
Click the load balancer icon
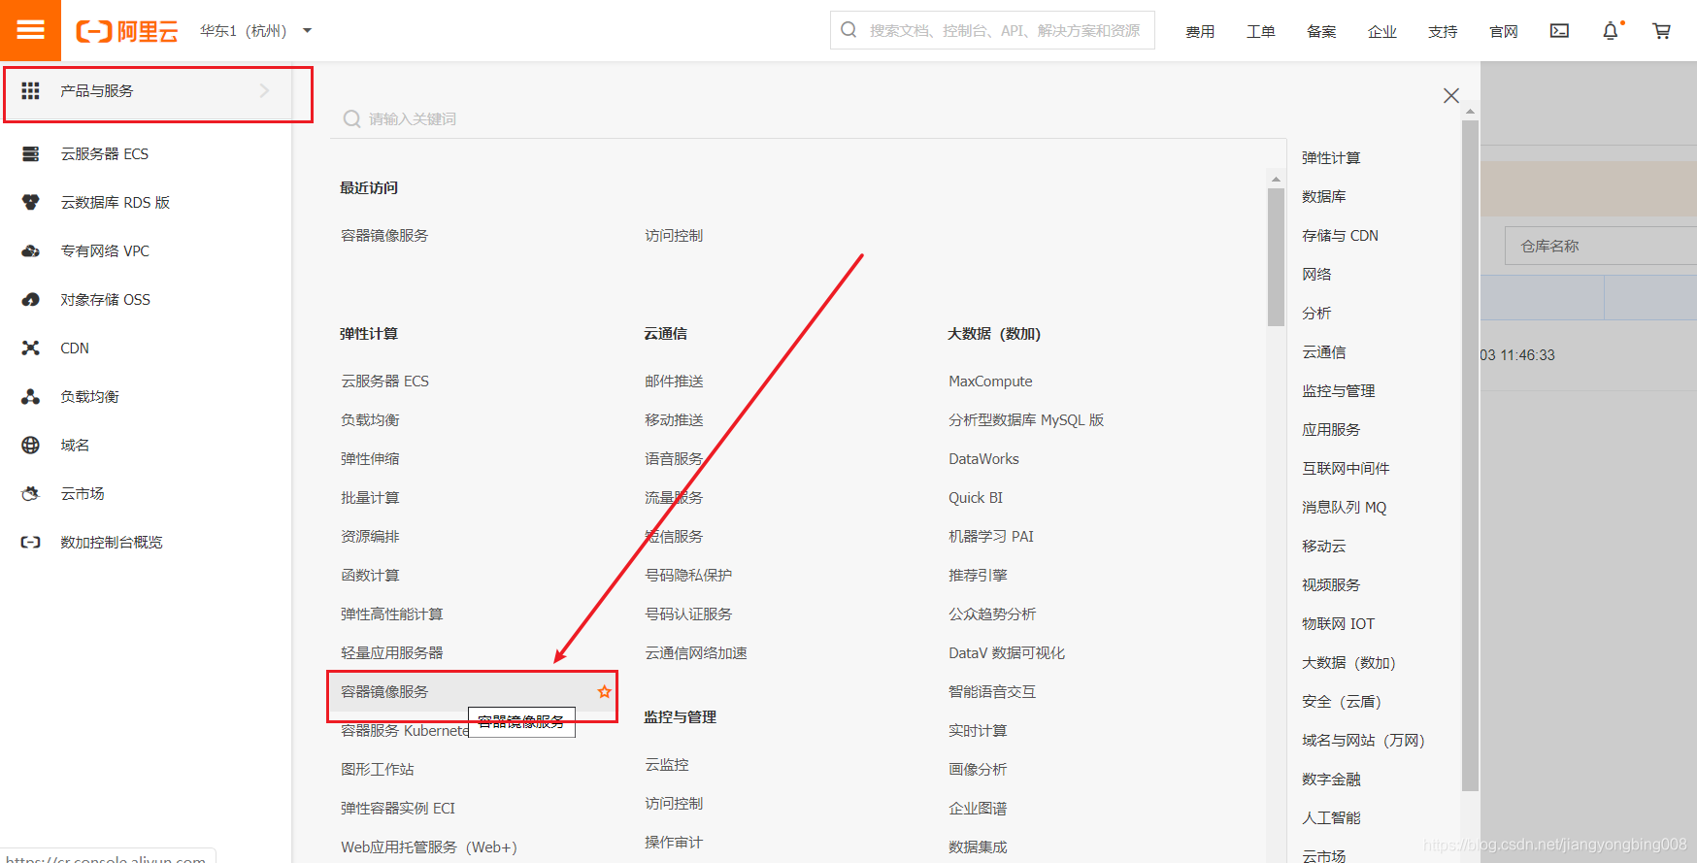pos(31,396)
